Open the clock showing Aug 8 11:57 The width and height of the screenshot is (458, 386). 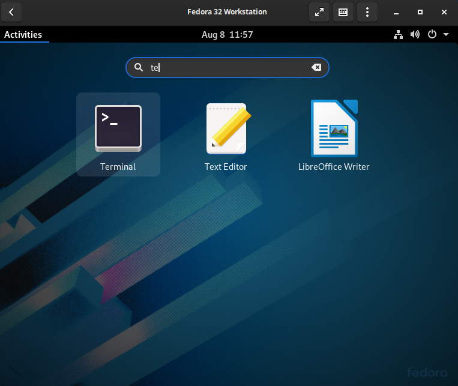click(x=227, y=34)
